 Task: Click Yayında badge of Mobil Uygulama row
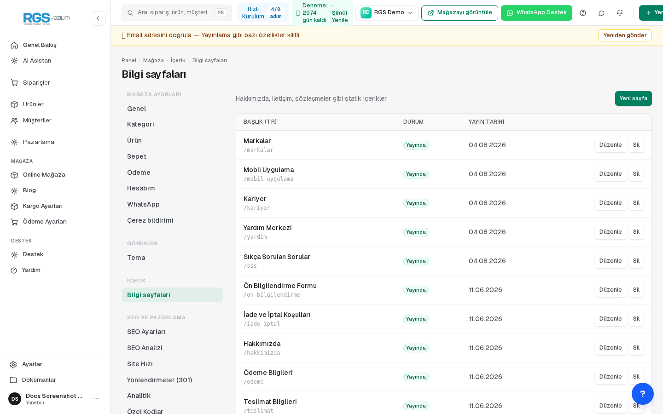pyautogui.click(x=416, y=174)
